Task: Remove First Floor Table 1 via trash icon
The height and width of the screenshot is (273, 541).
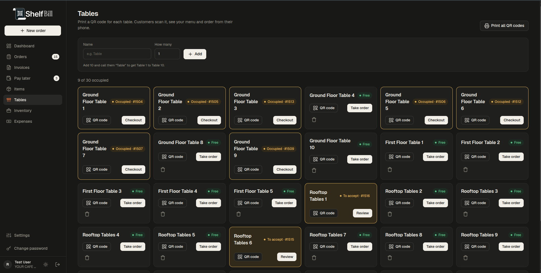Action: coord(390,170)
